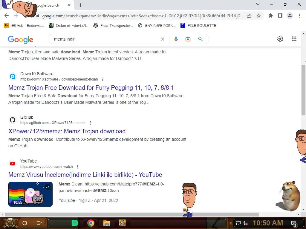The width and height of the screenshot is (306, 229).
Task: Open the green notes app on taskbar
Action: 75,223
